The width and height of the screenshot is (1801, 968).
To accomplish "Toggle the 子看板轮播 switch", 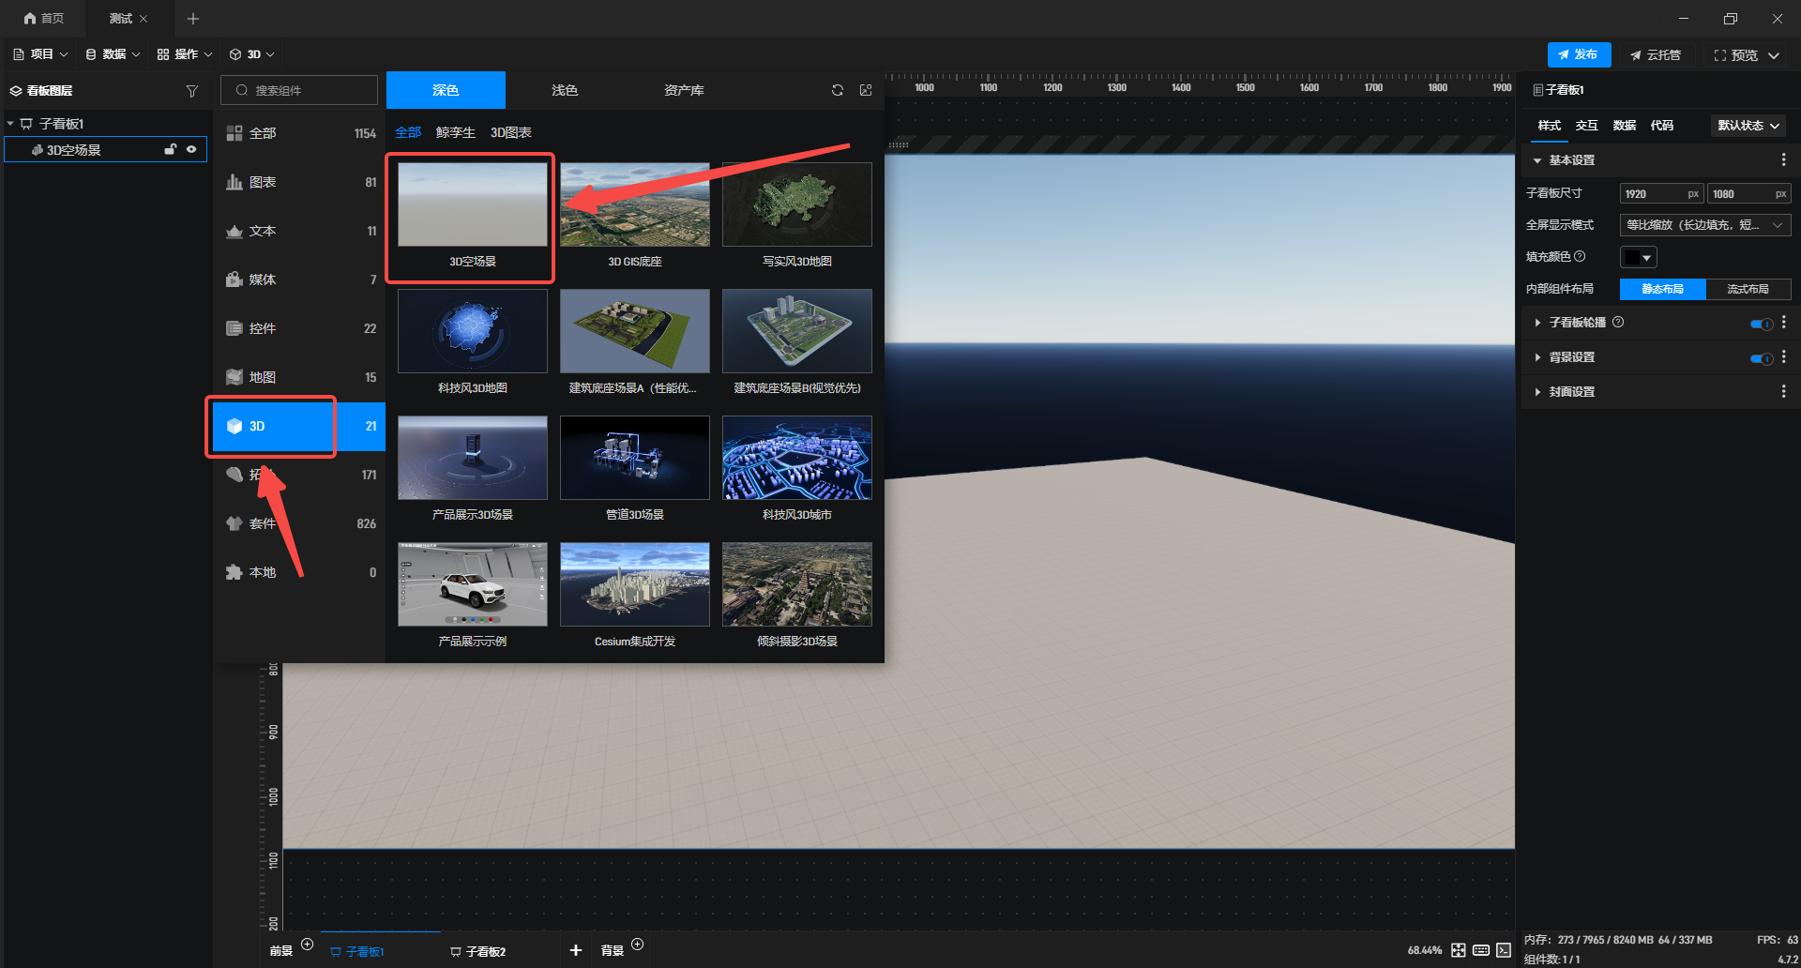I will click(1761, 324).
